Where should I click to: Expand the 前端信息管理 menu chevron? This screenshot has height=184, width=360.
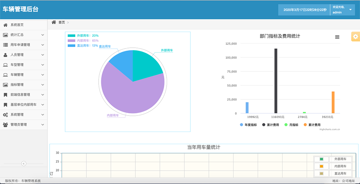pos(43,95)
